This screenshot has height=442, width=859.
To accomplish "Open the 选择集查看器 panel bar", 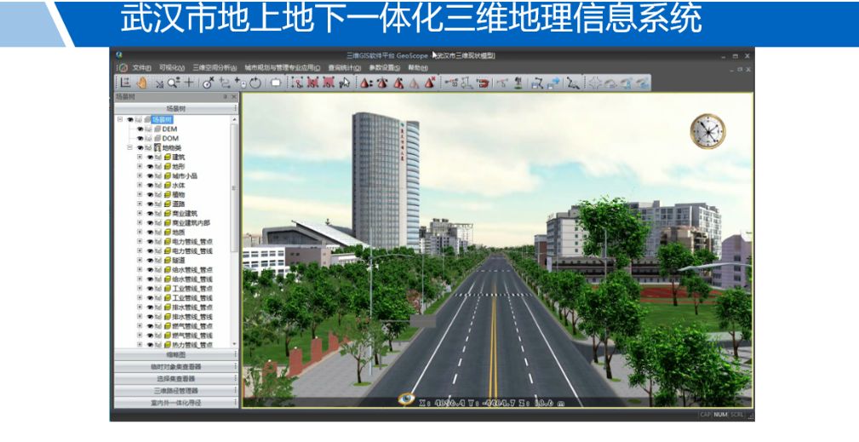I will click(175, 378).
